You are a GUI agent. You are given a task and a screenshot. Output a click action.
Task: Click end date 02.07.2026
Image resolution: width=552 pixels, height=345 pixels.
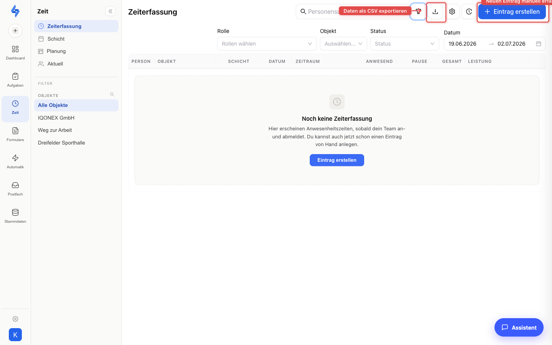point(511,44)
